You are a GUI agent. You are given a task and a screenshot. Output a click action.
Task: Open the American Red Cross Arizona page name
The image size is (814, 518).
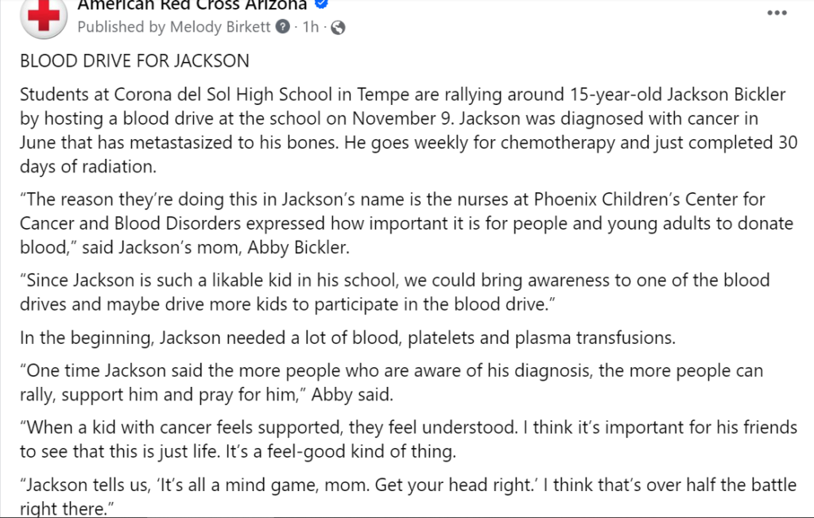(x=192, y=5)
